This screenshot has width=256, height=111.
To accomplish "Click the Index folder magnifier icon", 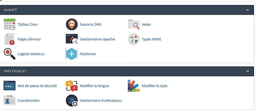I will click(x=134, y=24).
